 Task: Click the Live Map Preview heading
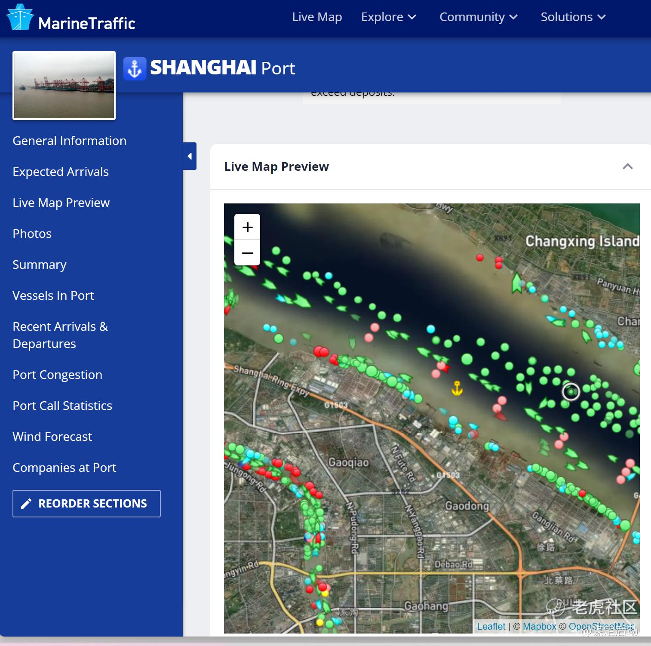tap(276, 166)
